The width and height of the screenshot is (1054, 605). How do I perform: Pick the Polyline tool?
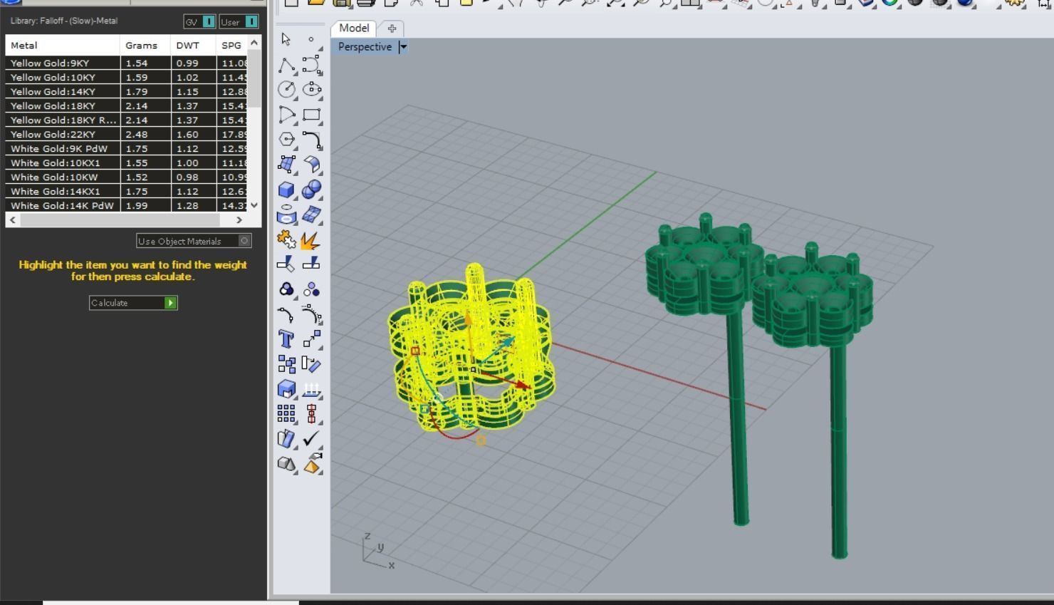pyautogui.click(x=286, y=65)
